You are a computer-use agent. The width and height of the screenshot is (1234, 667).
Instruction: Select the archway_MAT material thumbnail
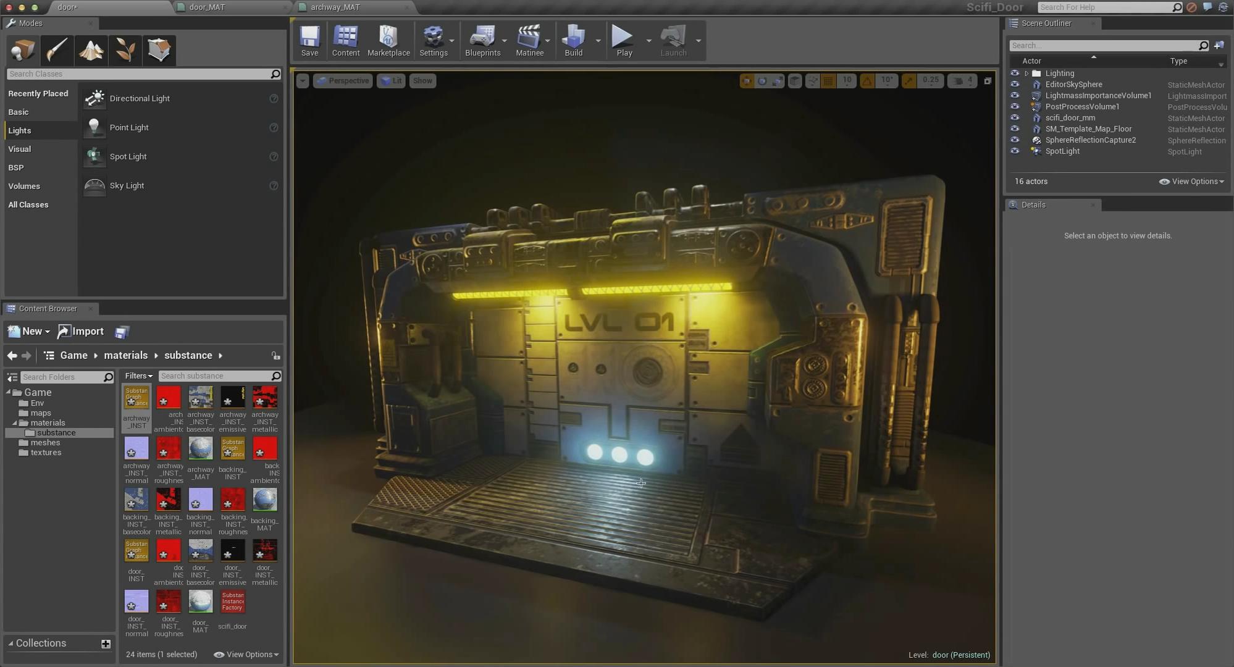coord(200,449)
